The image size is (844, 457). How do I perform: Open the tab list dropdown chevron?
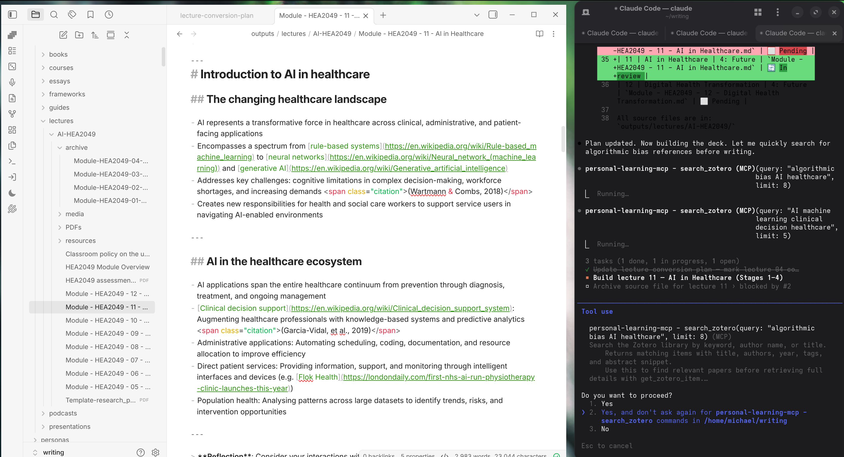click(477, 15)
